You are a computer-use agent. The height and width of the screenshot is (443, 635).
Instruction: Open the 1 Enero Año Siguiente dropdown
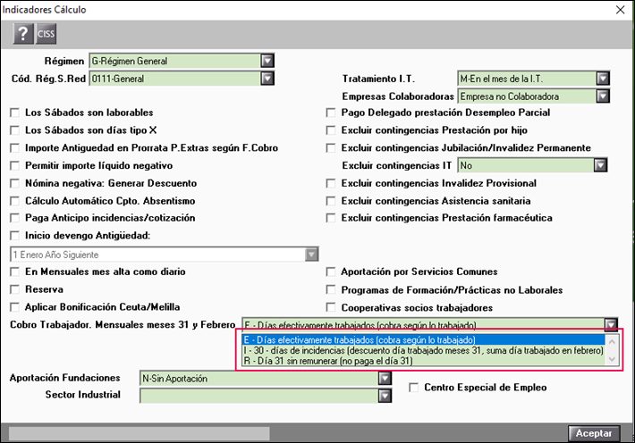coord(311,255)
